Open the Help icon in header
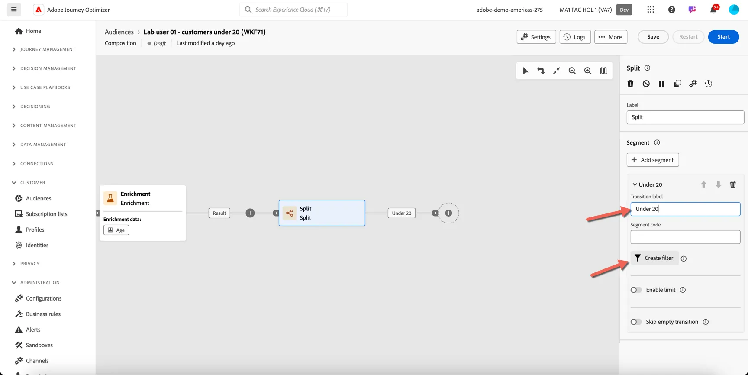 tap(671, 10)
